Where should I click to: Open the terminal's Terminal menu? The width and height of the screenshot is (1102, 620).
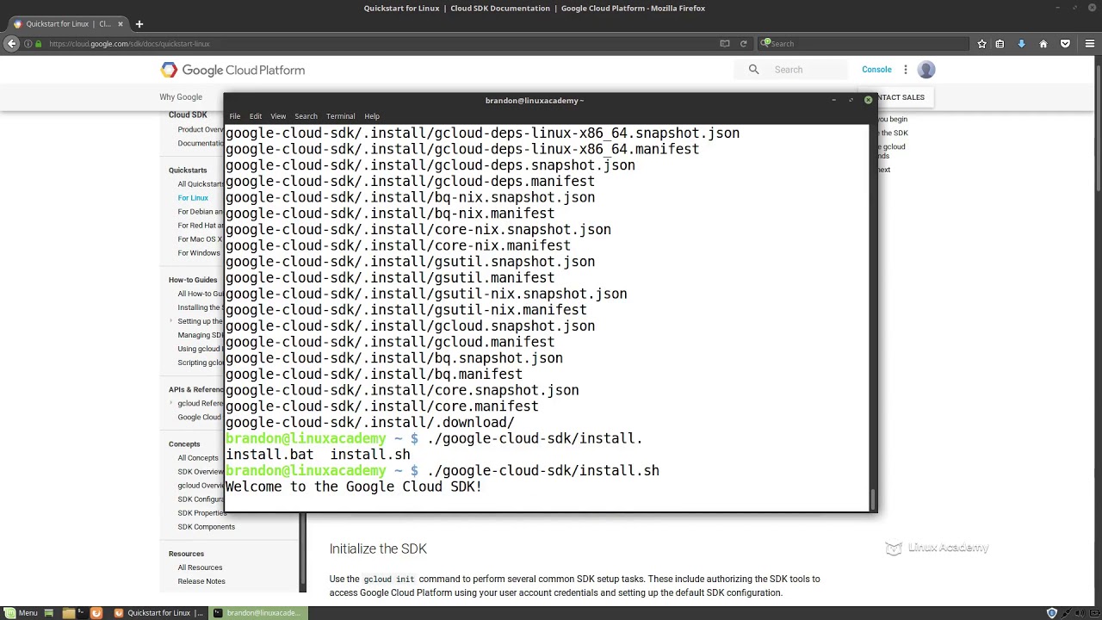point(340,116)
